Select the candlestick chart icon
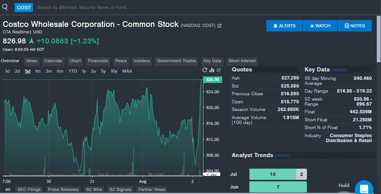This screenshot has height=194, width=381. (x=219, y=70)
